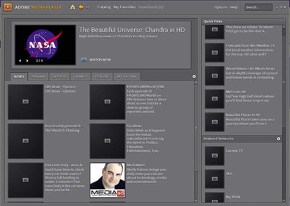Open the Help menu

tap(234, 7)
